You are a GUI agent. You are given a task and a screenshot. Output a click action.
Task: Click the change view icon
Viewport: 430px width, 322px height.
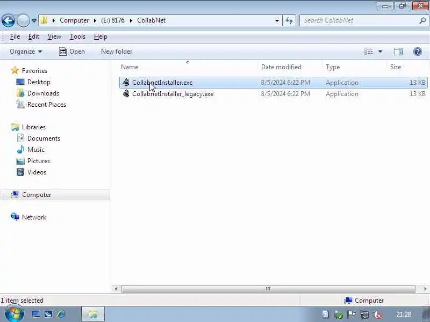tap(369, 52)
